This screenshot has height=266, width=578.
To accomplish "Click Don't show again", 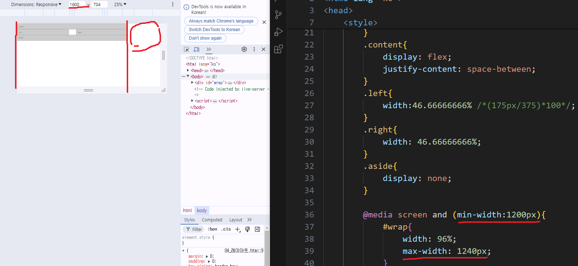I will [205, 38].
